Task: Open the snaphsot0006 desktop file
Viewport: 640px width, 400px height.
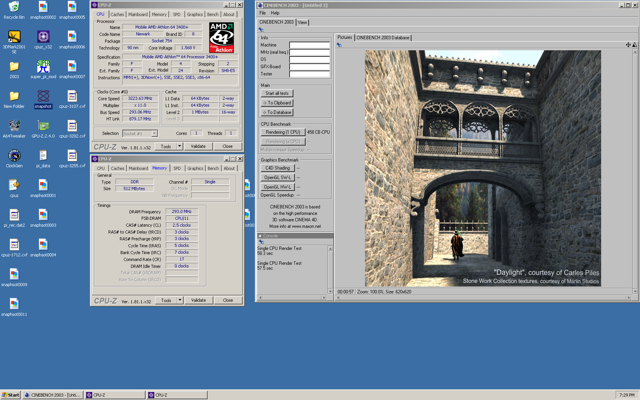Action: coord(72,40)
